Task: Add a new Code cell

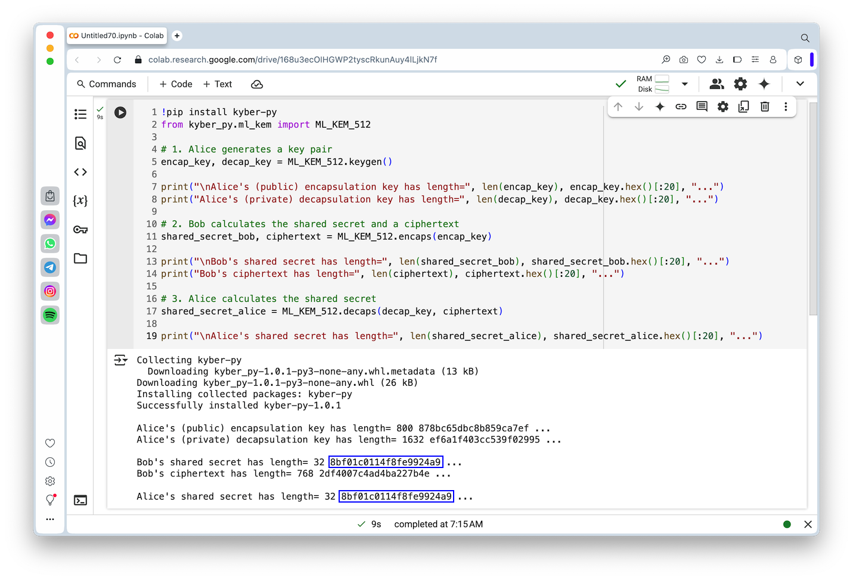Action: (x=176, y=84)
